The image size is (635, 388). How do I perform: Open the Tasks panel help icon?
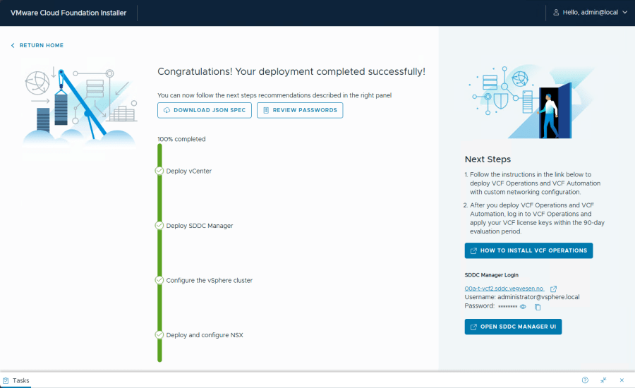[585, 380]
